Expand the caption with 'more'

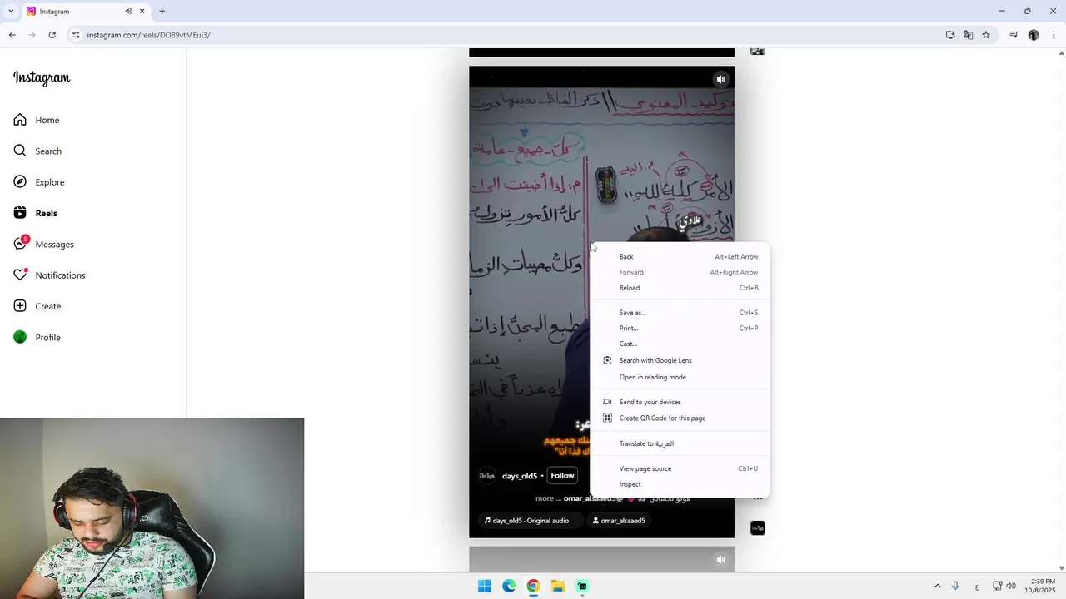tap(544, 498)
